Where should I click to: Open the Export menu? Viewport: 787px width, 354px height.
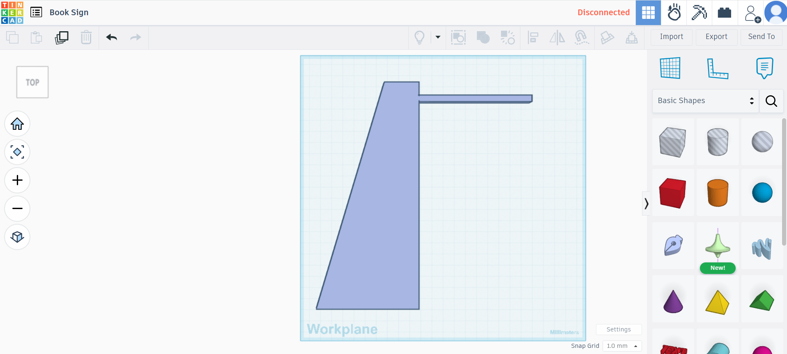[716, 37]
